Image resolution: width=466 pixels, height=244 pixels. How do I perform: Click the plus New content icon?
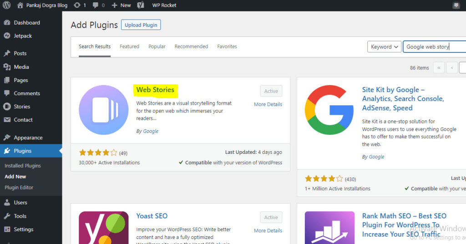114,5
